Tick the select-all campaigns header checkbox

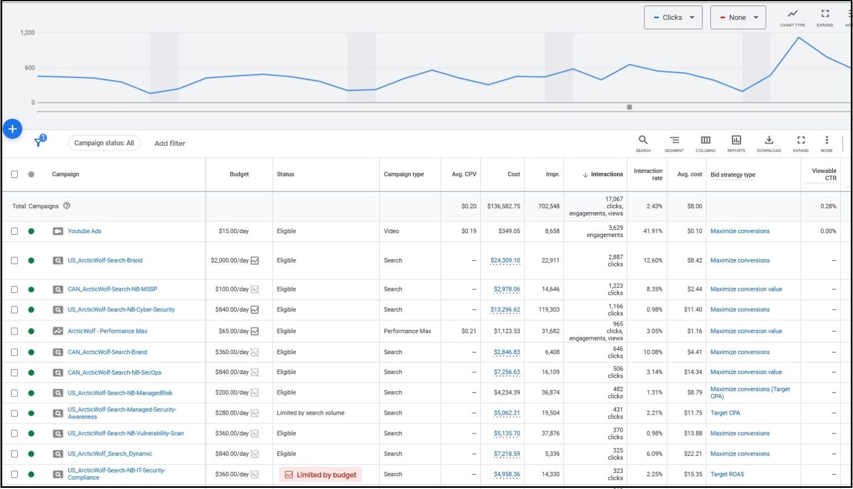coord(14,174)
